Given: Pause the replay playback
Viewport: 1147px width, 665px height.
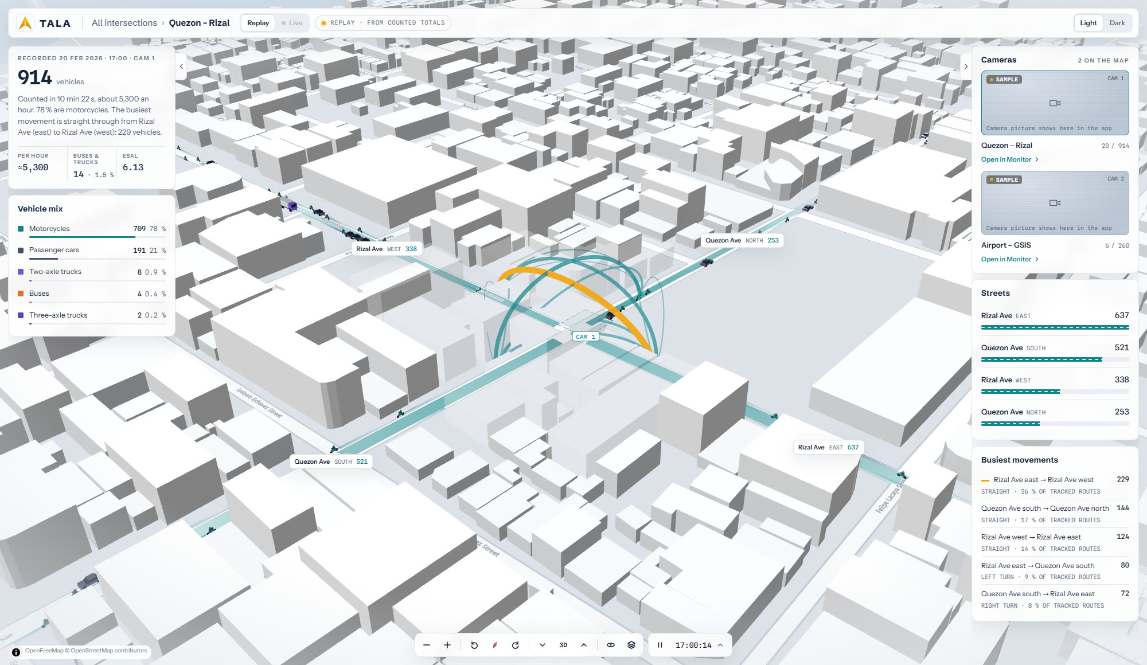Looking at the screenshot, I should coord(660,645).
